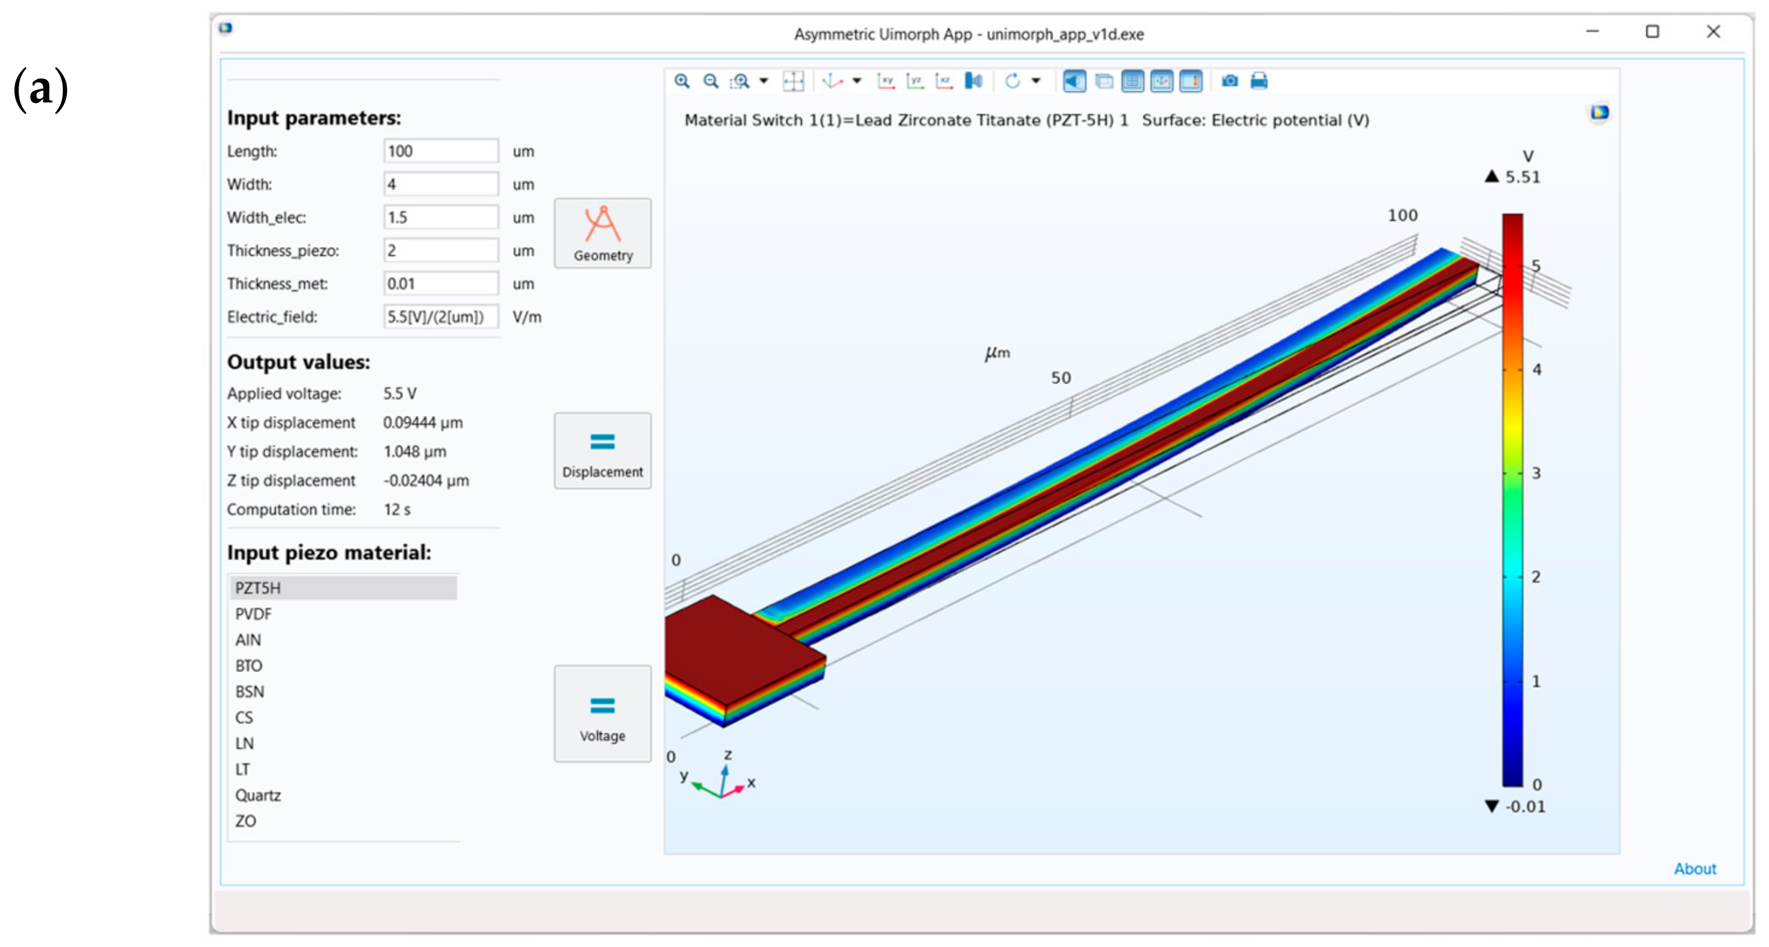Click the electric potential color legend bar
This screenshot has height=947, width=1769.
click(1512, 499)
